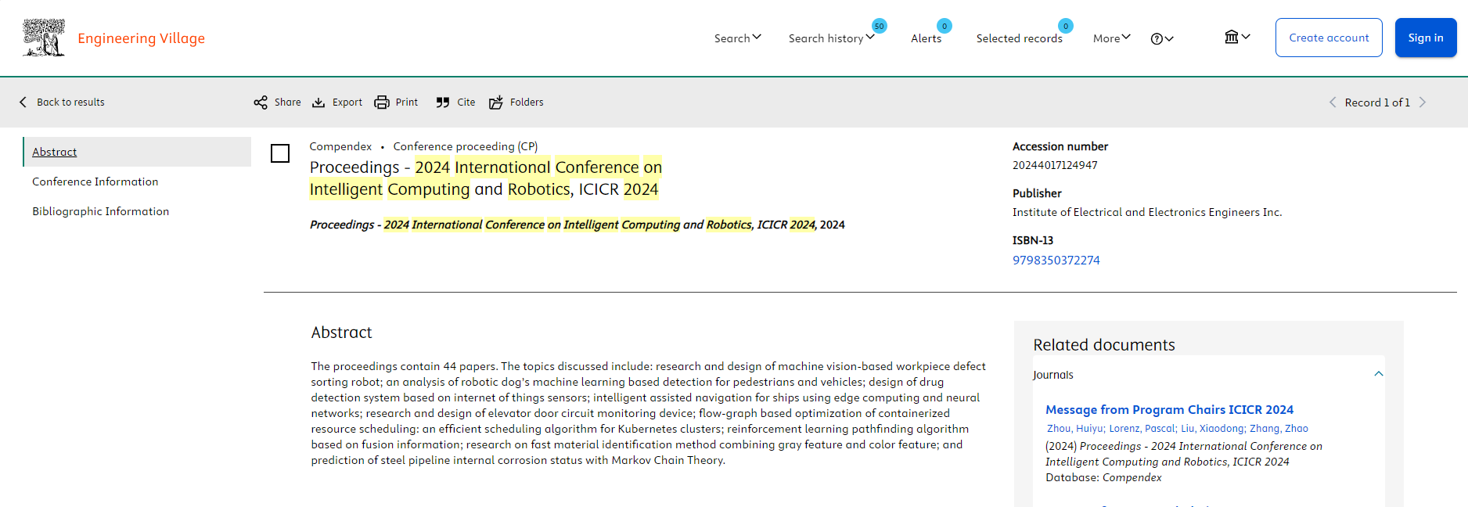Collapse the Journals section chevron
The width and height of the screenshot is (1468, 507).
pyautogui.click(x=1379, y=374)
